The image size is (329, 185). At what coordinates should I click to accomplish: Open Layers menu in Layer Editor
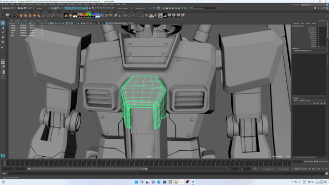[x=296, y=101]
